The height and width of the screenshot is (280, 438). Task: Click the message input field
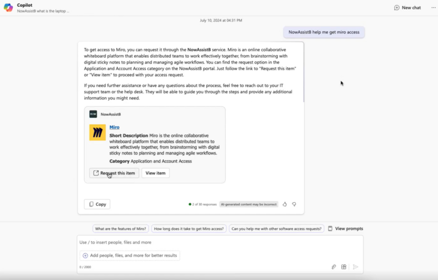click(220, 242)
